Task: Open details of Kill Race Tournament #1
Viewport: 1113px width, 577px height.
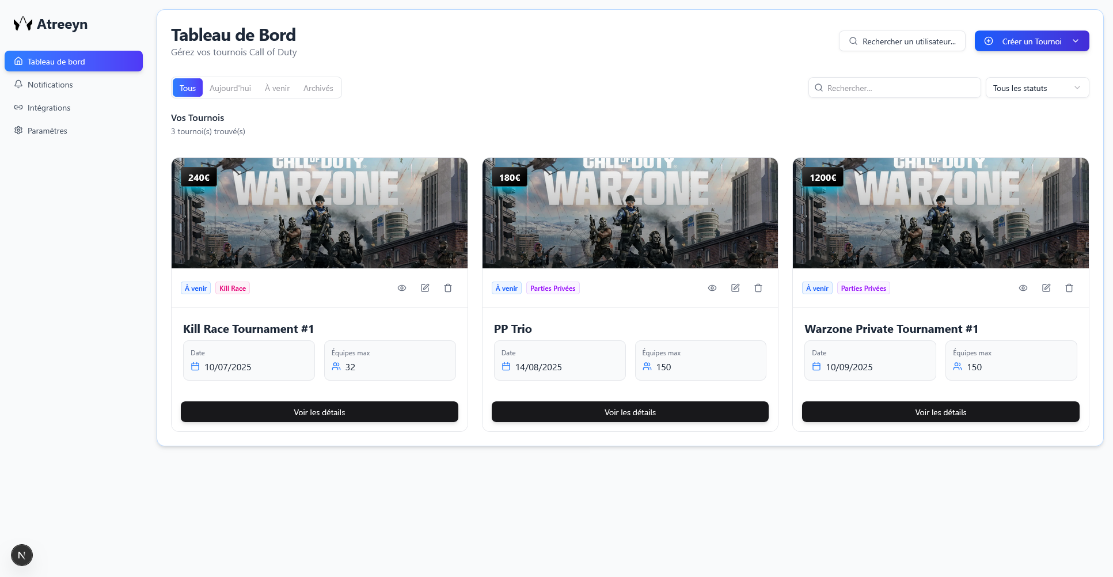Action: pos(320,412)
